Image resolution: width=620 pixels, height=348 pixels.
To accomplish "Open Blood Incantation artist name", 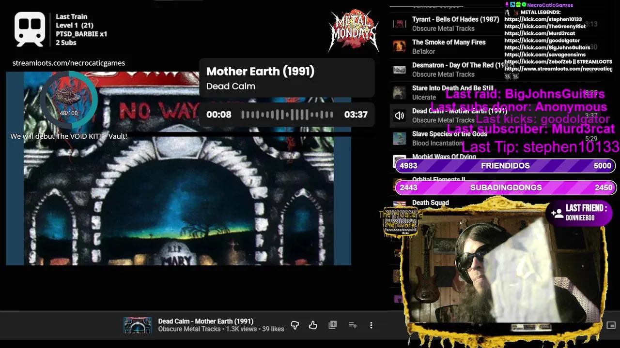I will point(437,143).
